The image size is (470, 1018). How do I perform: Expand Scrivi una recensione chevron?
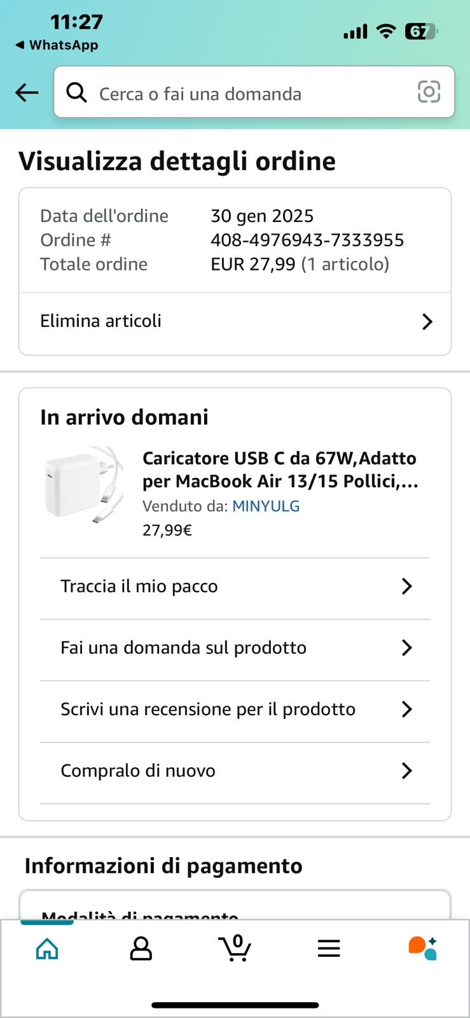coord(407,709)
